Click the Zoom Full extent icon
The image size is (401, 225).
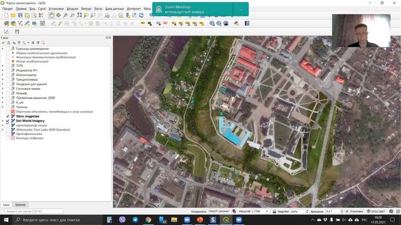(x=80, y=15)
